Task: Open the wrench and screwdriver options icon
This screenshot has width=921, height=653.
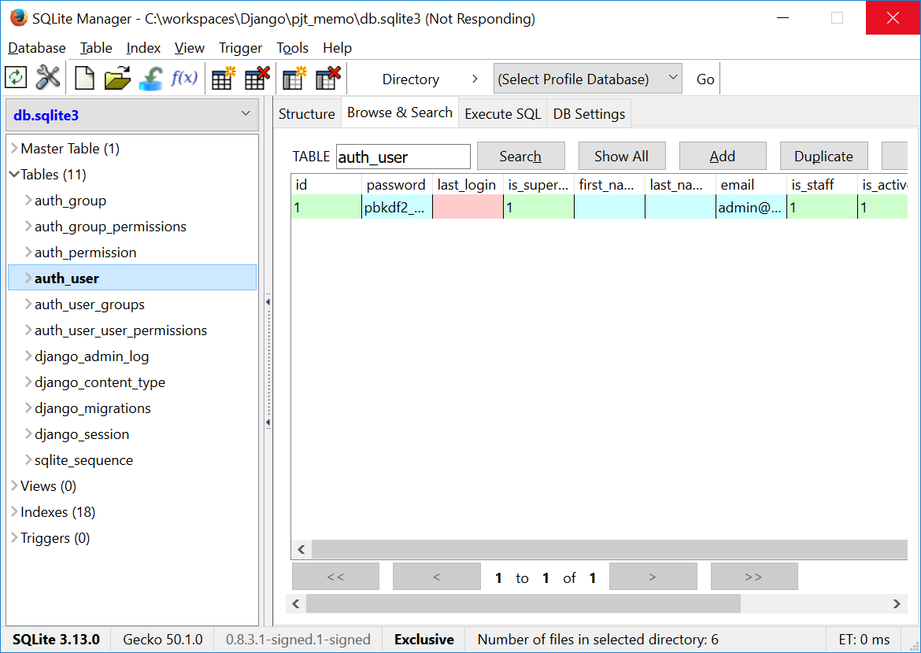Action: pyautogui.click(x=48, y=78)
